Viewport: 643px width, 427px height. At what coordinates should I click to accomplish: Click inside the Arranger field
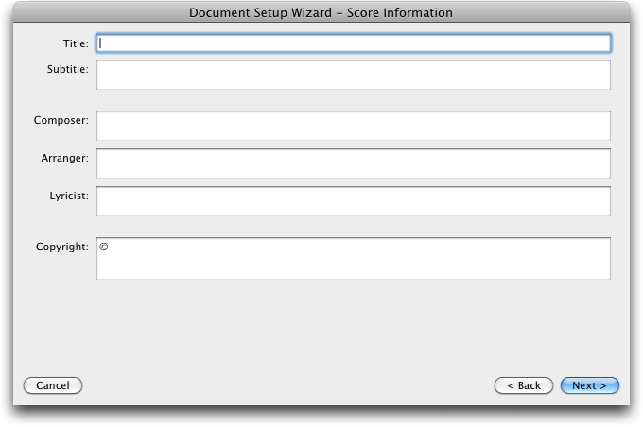tap(354, 163)
